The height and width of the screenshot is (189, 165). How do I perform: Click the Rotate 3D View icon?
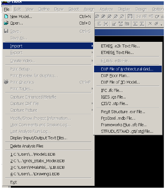[x=157, y=16]
